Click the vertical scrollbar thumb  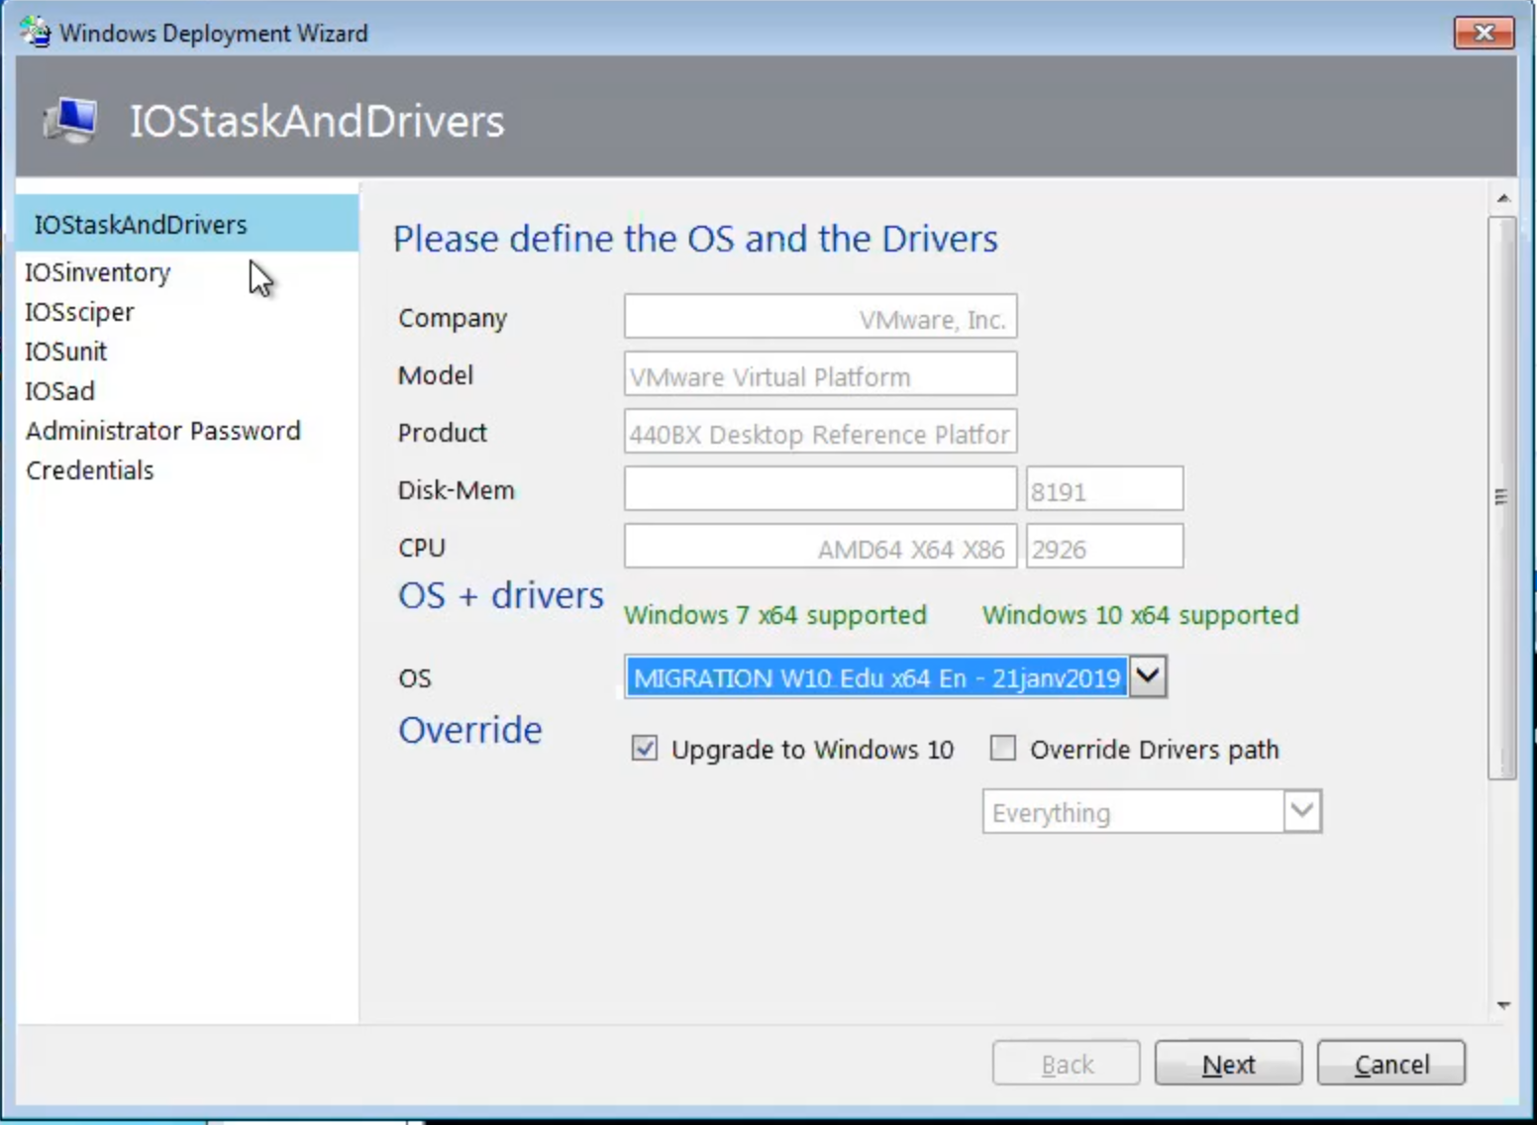pyautogui.click(x=1502, y=497)
